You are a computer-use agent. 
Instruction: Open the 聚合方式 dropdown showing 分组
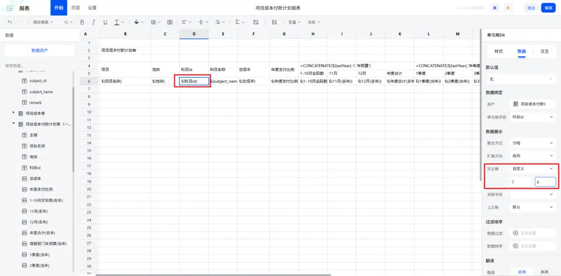coord(533,143)
